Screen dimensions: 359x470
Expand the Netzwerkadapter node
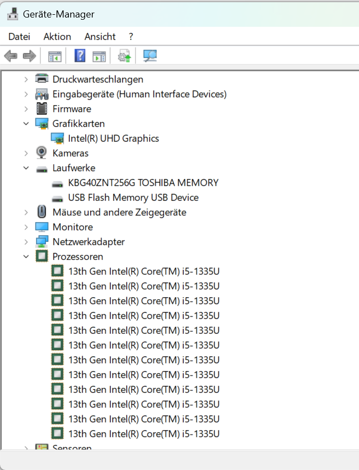point(26,242)
